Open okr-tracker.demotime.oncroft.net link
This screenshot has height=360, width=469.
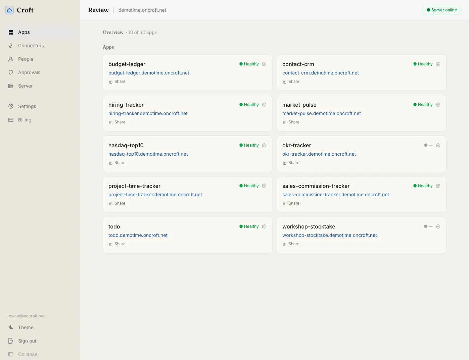coord(319,154)
